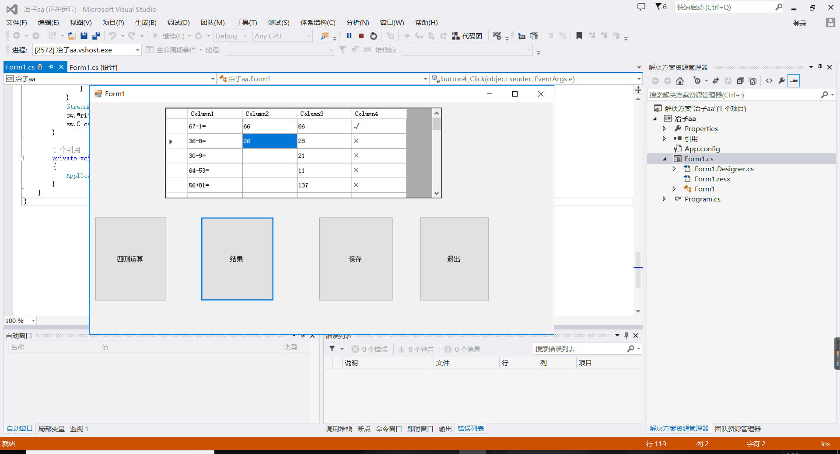Image resolution: width=840 pixels, height=454 pixels.
Task: Click the pause (break all) debug icon
Action: coord(349,36)
